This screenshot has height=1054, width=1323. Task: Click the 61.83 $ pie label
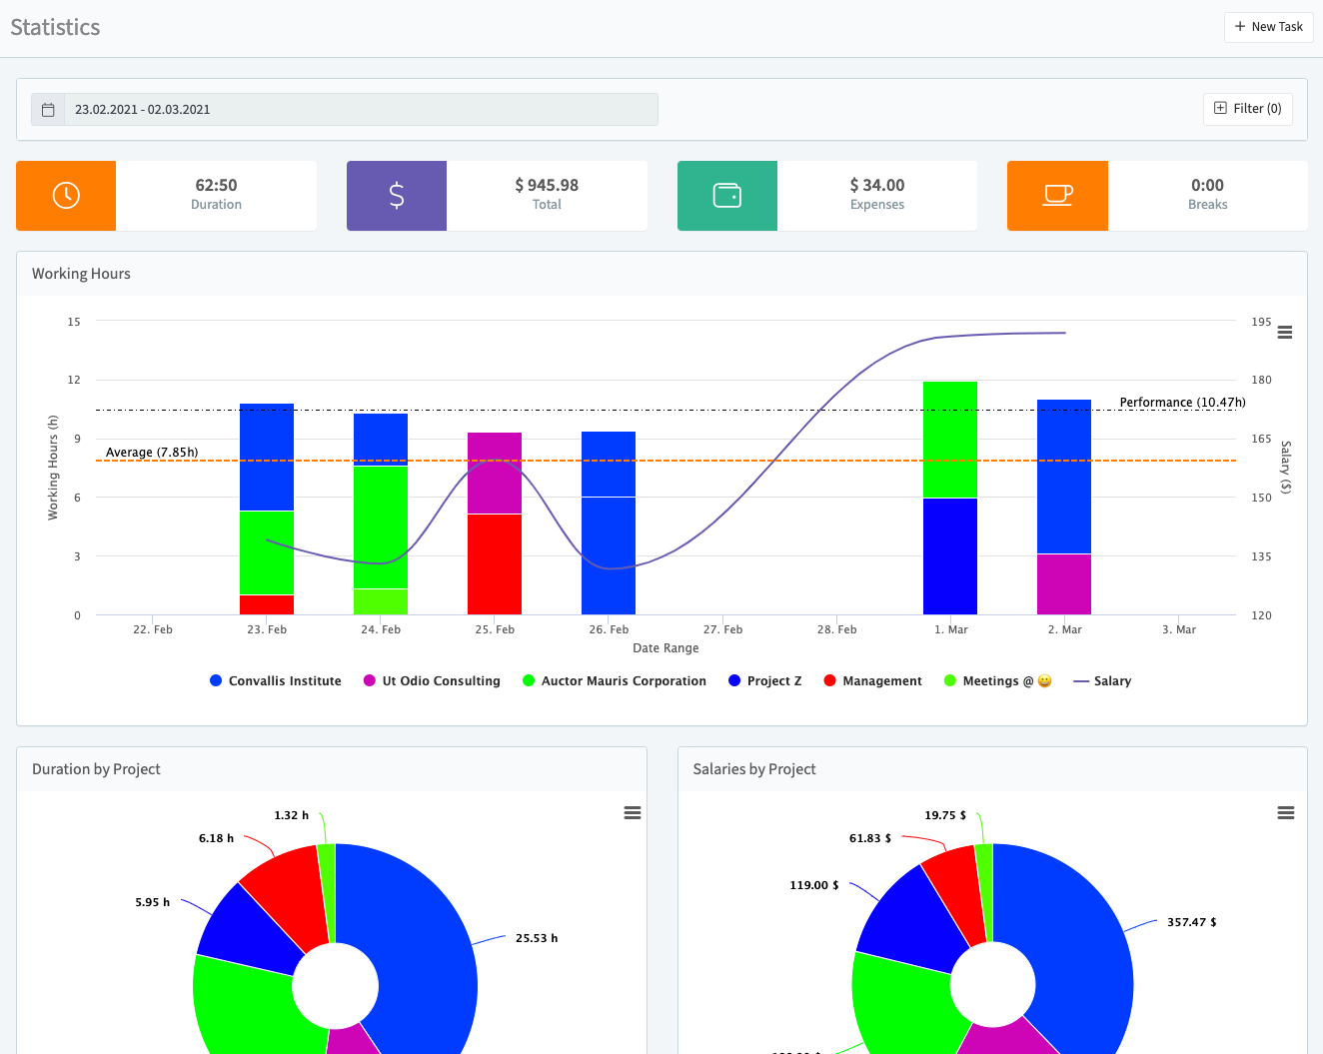tap(870, 838)
